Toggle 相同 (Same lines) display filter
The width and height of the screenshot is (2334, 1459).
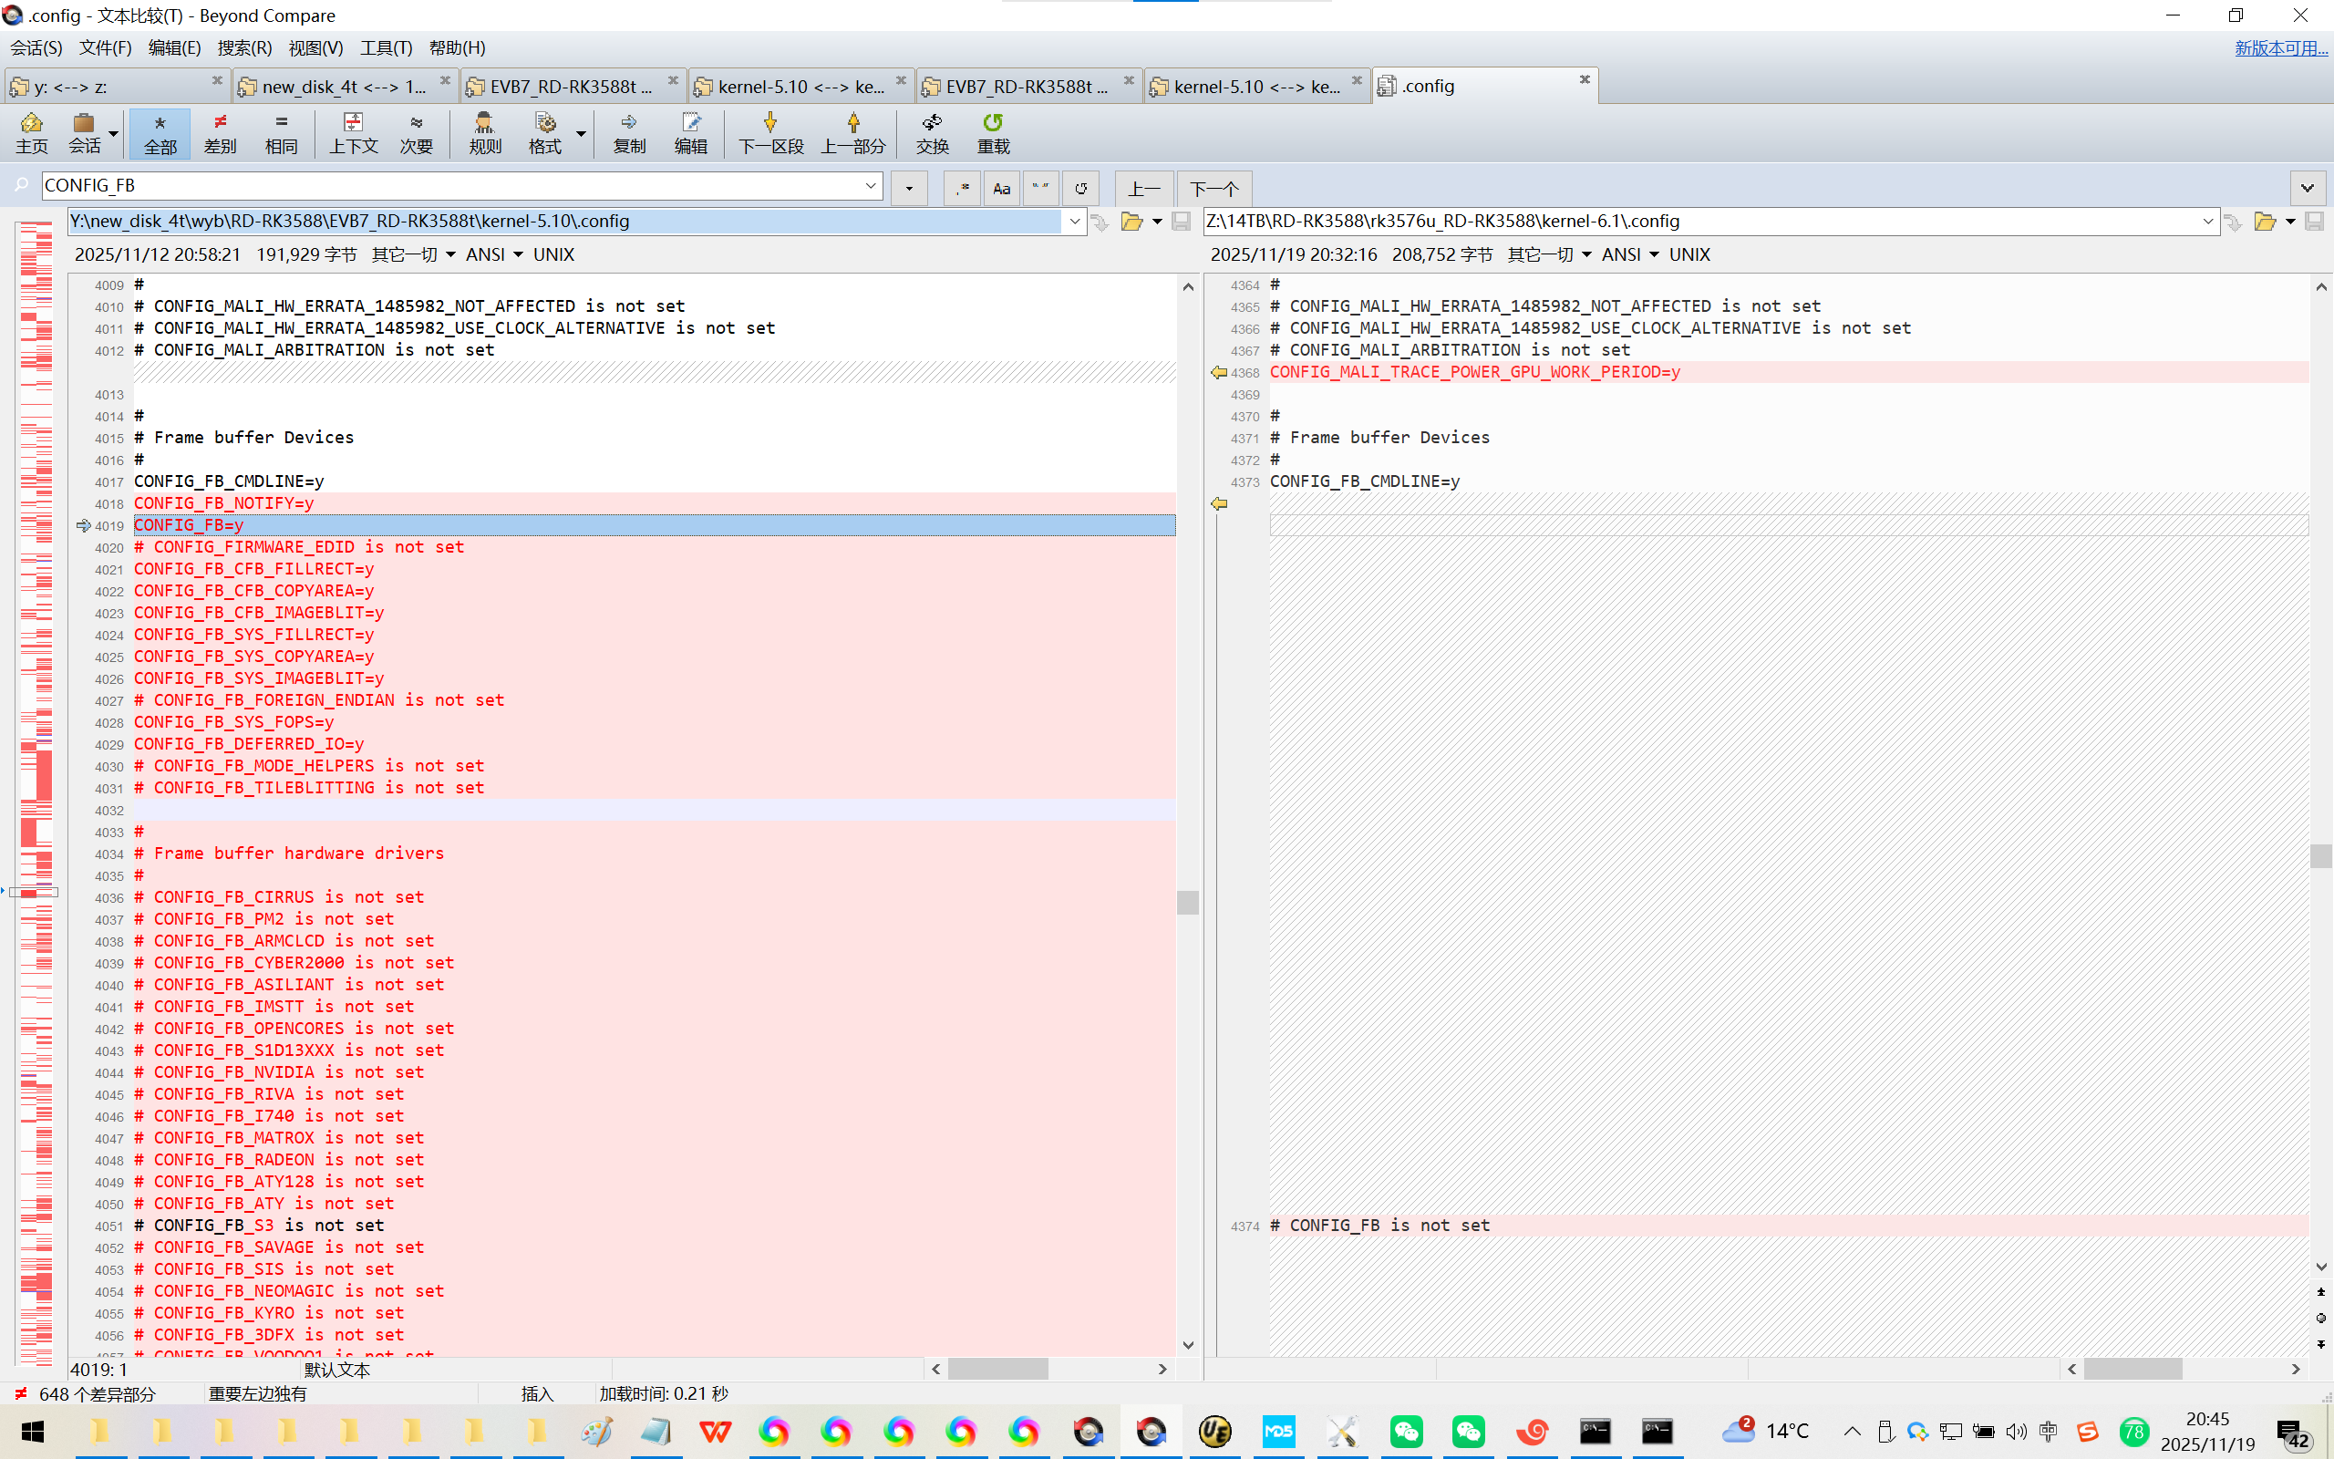pyautogui.click(x=281, y=132)
